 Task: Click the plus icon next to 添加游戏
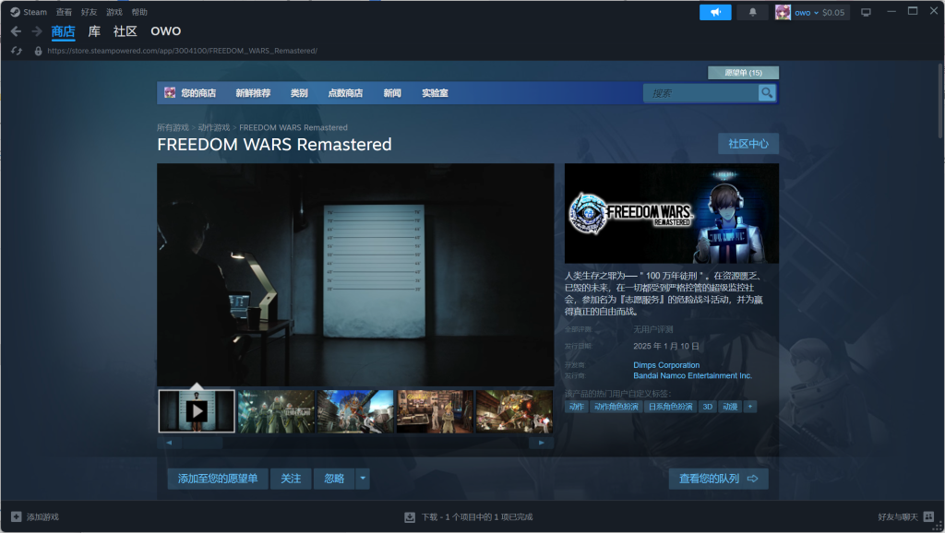click(17, 516)
